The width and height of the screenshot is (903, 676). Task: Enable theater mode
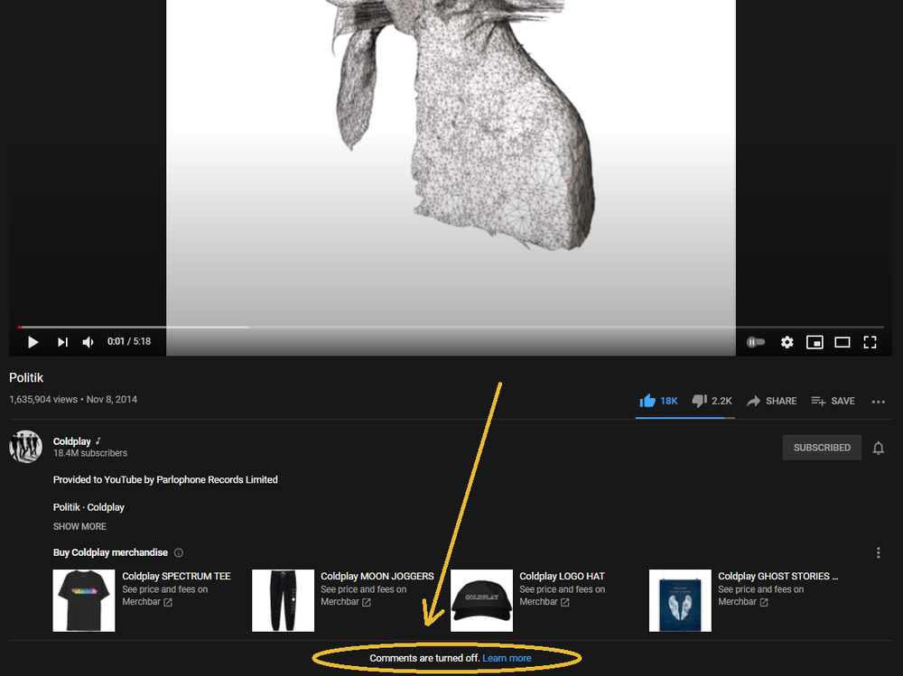(842, 342)
